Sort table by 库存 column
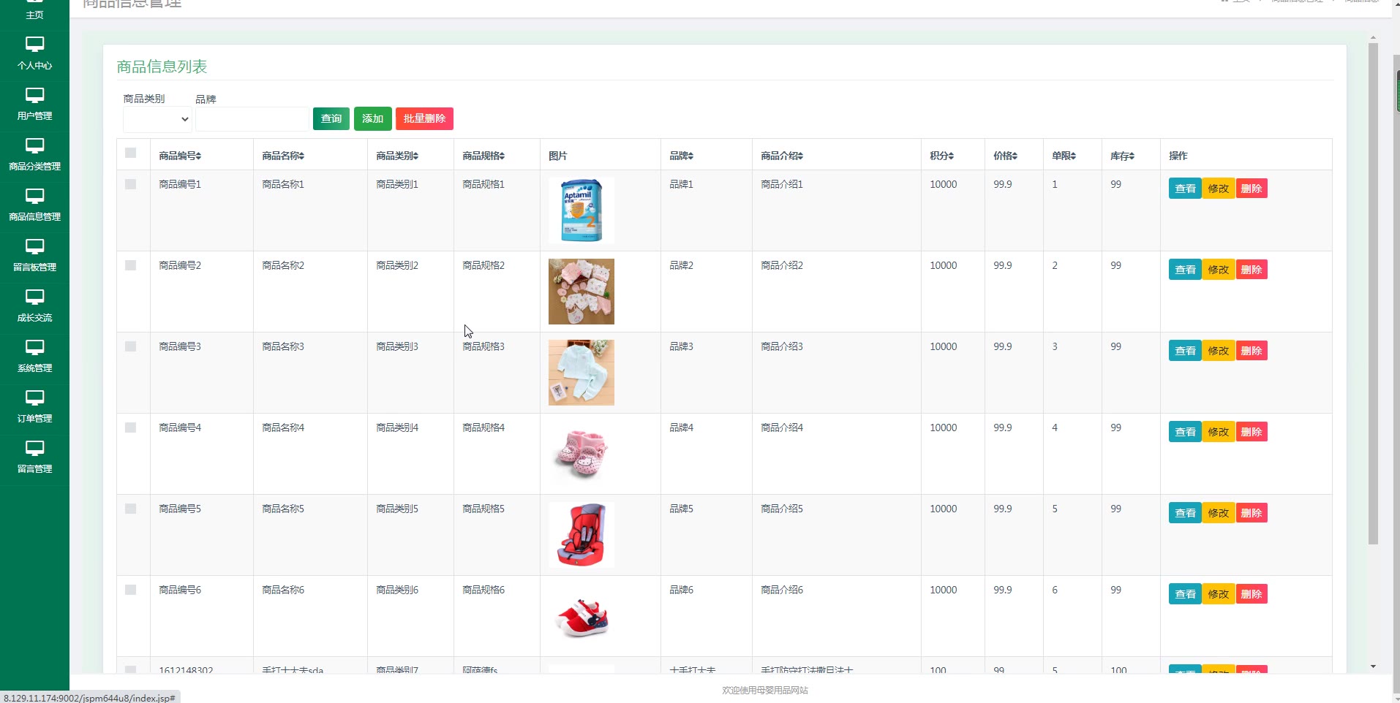Image resolution: width=1400 pixels, height=703 pixels. (1123, 156)
